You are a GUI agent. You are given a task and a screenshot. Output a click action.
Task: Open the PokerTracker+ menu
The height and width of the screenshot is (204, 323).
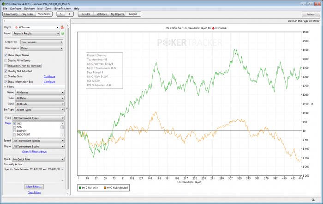pyautogui.click(x=62, y=9)
